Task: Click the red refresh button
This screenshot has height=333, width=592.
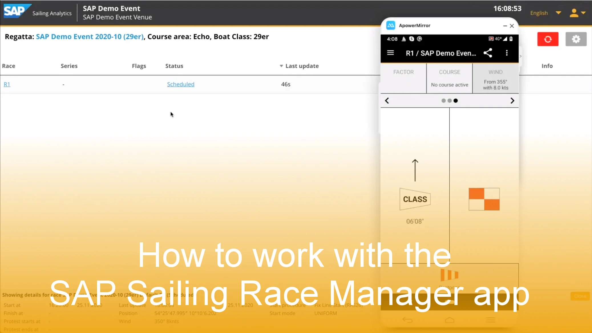Action: (x=548, y=39)
